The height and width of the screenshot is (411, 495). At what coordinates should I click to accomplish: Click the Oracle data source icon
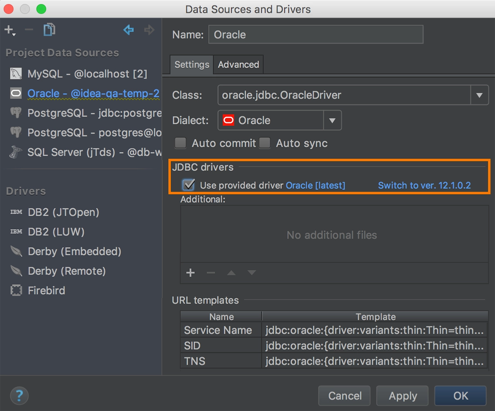tap(16, 94)
